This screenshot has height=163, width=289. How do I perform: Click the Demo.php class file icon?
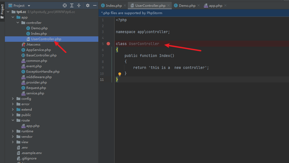point(28,28)
